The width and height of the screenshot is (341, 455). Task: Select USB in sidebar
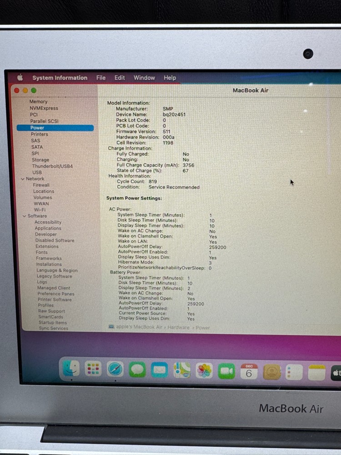tap(37, 172)
